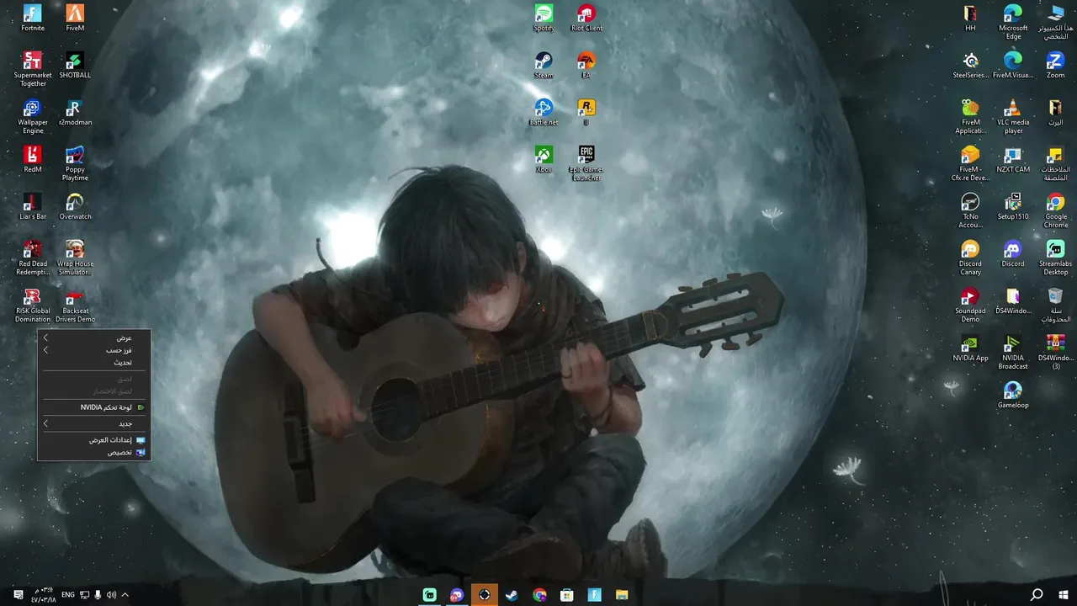This screenshot has height=606, width=1077.
Task: Expand the عرض (View) submenu
Action: (93, 338)
